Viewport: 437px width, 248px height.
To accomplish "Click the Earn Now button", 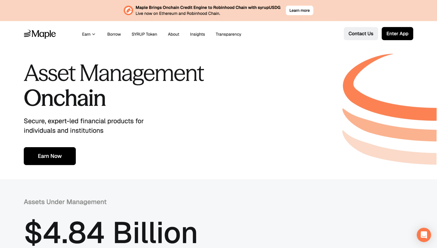I will (x=50, y=156).
